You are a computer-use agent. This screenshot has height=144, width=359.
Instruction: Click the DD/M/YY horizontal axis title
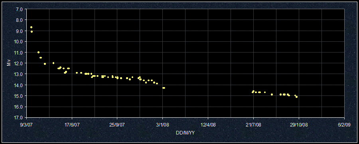185,132
